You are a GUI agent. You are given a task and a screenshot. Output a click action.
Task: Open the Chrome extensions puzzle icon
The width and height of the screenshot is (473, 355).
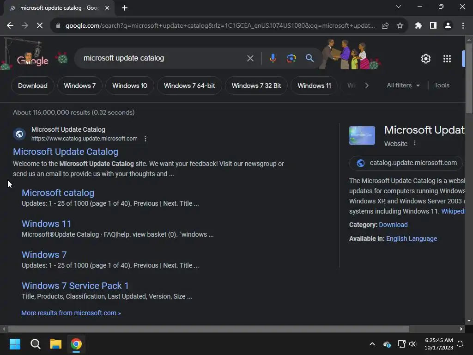tap(418, 26)
